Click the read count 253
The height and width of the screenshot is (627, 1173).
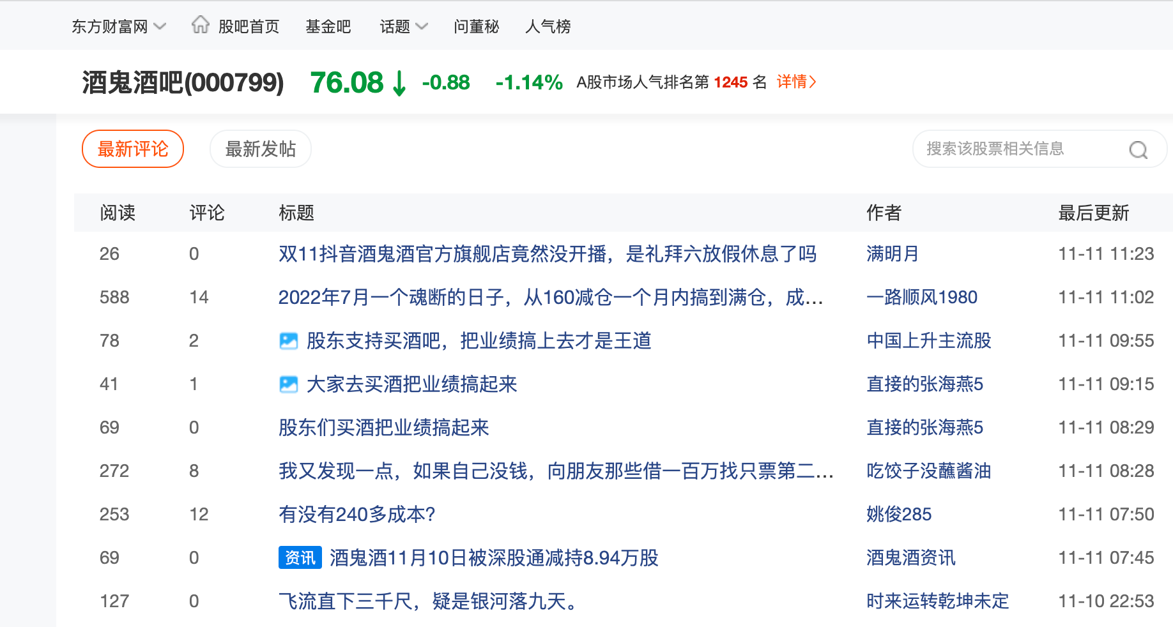point(114,515)
